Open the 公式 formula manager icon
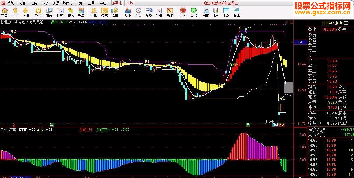Image resolution: width=354 pixels, height=178 pixels. point(104,12)
